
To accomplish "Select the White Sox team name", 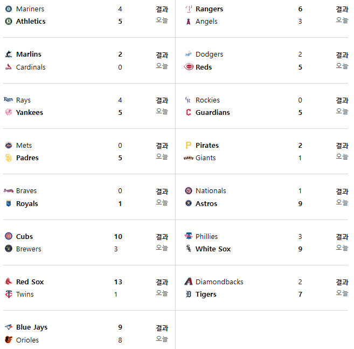I will pos(213,249).
